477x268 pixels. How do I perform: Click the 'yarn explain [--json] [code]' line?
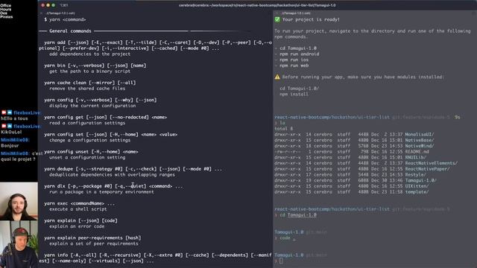pos(80,220)
